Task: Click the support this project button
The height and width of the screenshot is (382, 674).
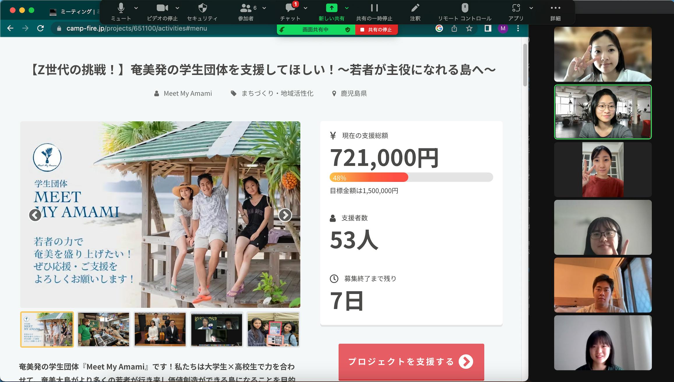Action: point(411,362)
